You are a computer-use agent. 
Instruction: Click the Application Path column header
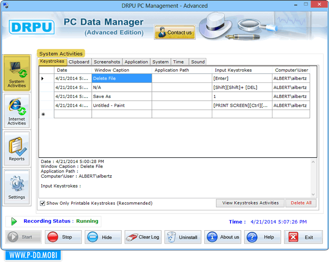182,70
